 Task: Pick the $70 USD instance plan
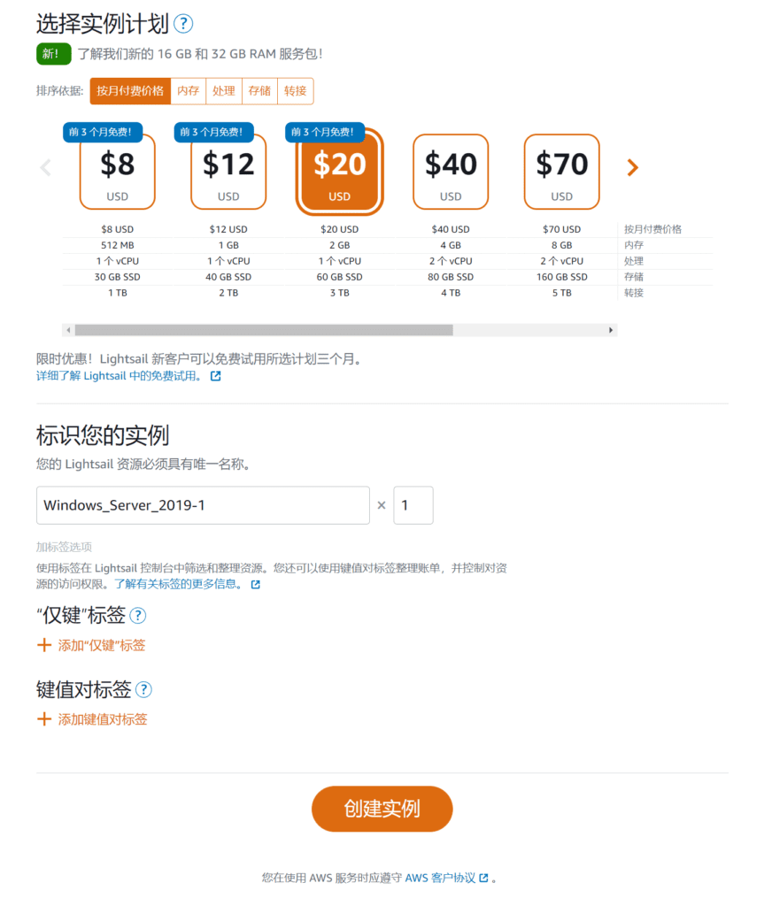[561, 173]
